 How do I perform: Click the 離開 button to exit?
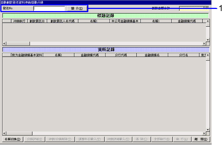click(201, 139)
